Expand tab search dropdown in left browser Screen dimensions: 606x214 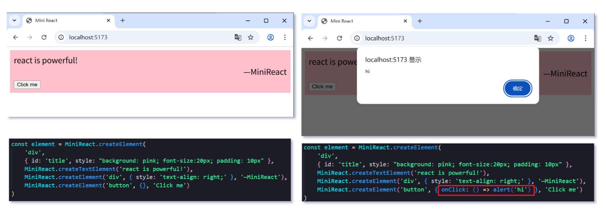coord(14,20)
